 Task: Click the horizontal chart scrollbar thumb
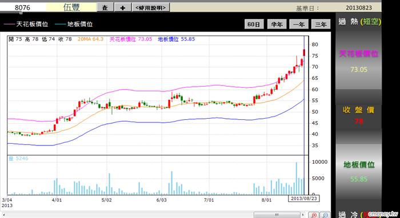pos(277,215)
